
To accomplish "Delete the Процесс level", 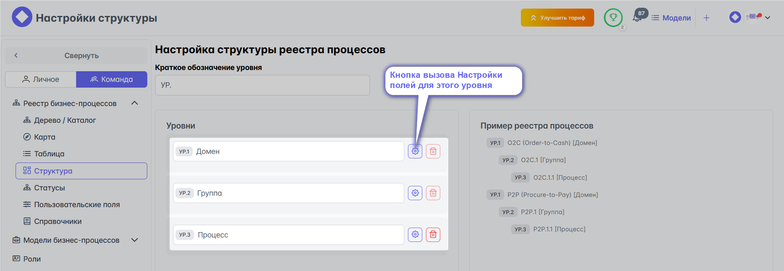I will 433,235.
